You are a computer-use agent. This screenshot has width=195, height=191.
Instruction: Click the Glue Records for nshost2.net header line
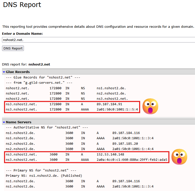(43, 77)
